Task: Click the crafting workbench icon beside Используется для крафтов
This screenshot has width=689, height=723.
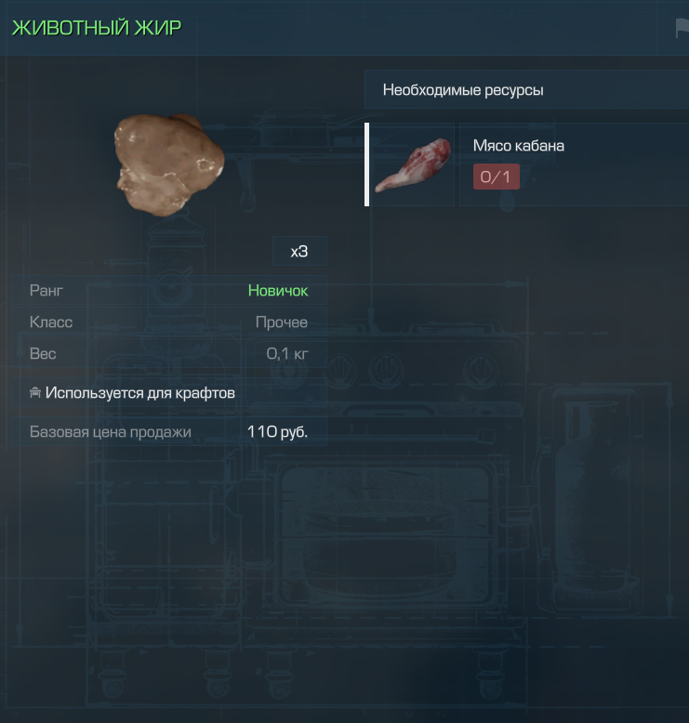Action: pyautogui.click(x=35, y=393)
